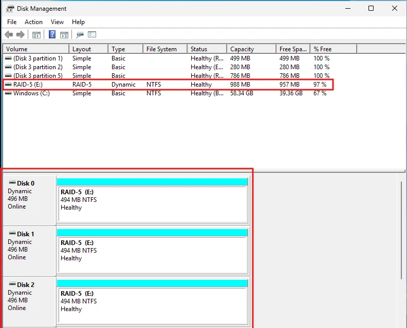The width and height of the screenshot is (407, 328).
Task: Click the cyan color bar atop Disk 2 volume
Action: click(152, 283)
